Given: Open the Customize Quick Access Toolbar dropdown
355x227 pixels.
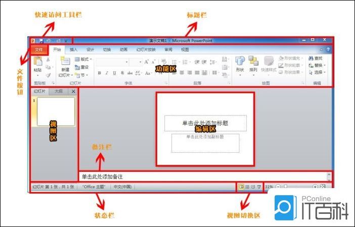Looking at the screenshot, I should (66, 41).
